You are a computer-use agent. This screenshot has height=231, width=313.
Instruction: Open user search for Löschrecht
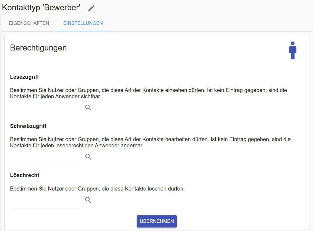88,200
